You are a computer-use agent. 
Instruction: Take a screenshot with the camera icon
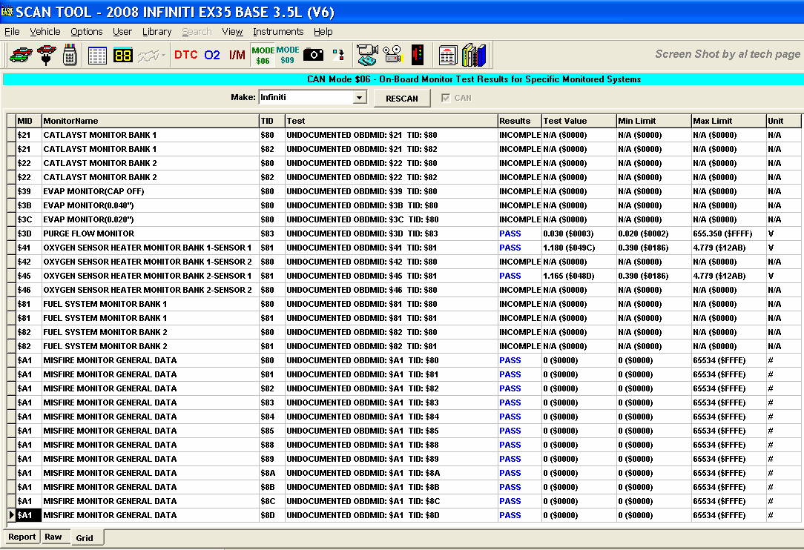click(x=313, y=54)
